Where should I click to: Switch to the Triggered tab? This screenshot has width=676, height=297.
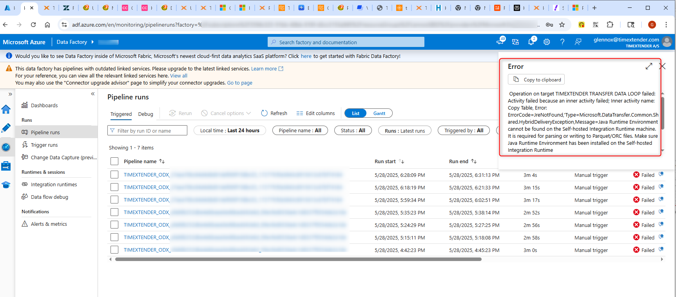[121, 114]
